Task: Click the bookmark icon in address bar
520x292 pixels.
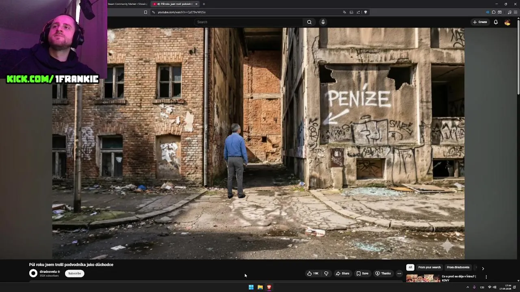Action: [x=145, y=12]
